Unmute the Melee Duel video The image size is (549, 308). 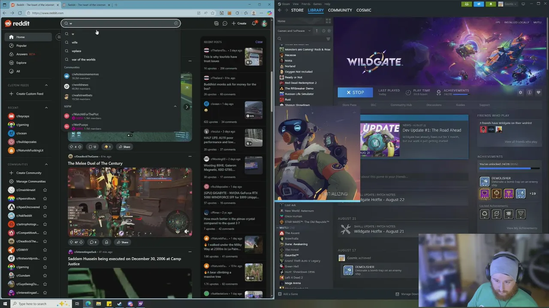[x=187, y=231]
